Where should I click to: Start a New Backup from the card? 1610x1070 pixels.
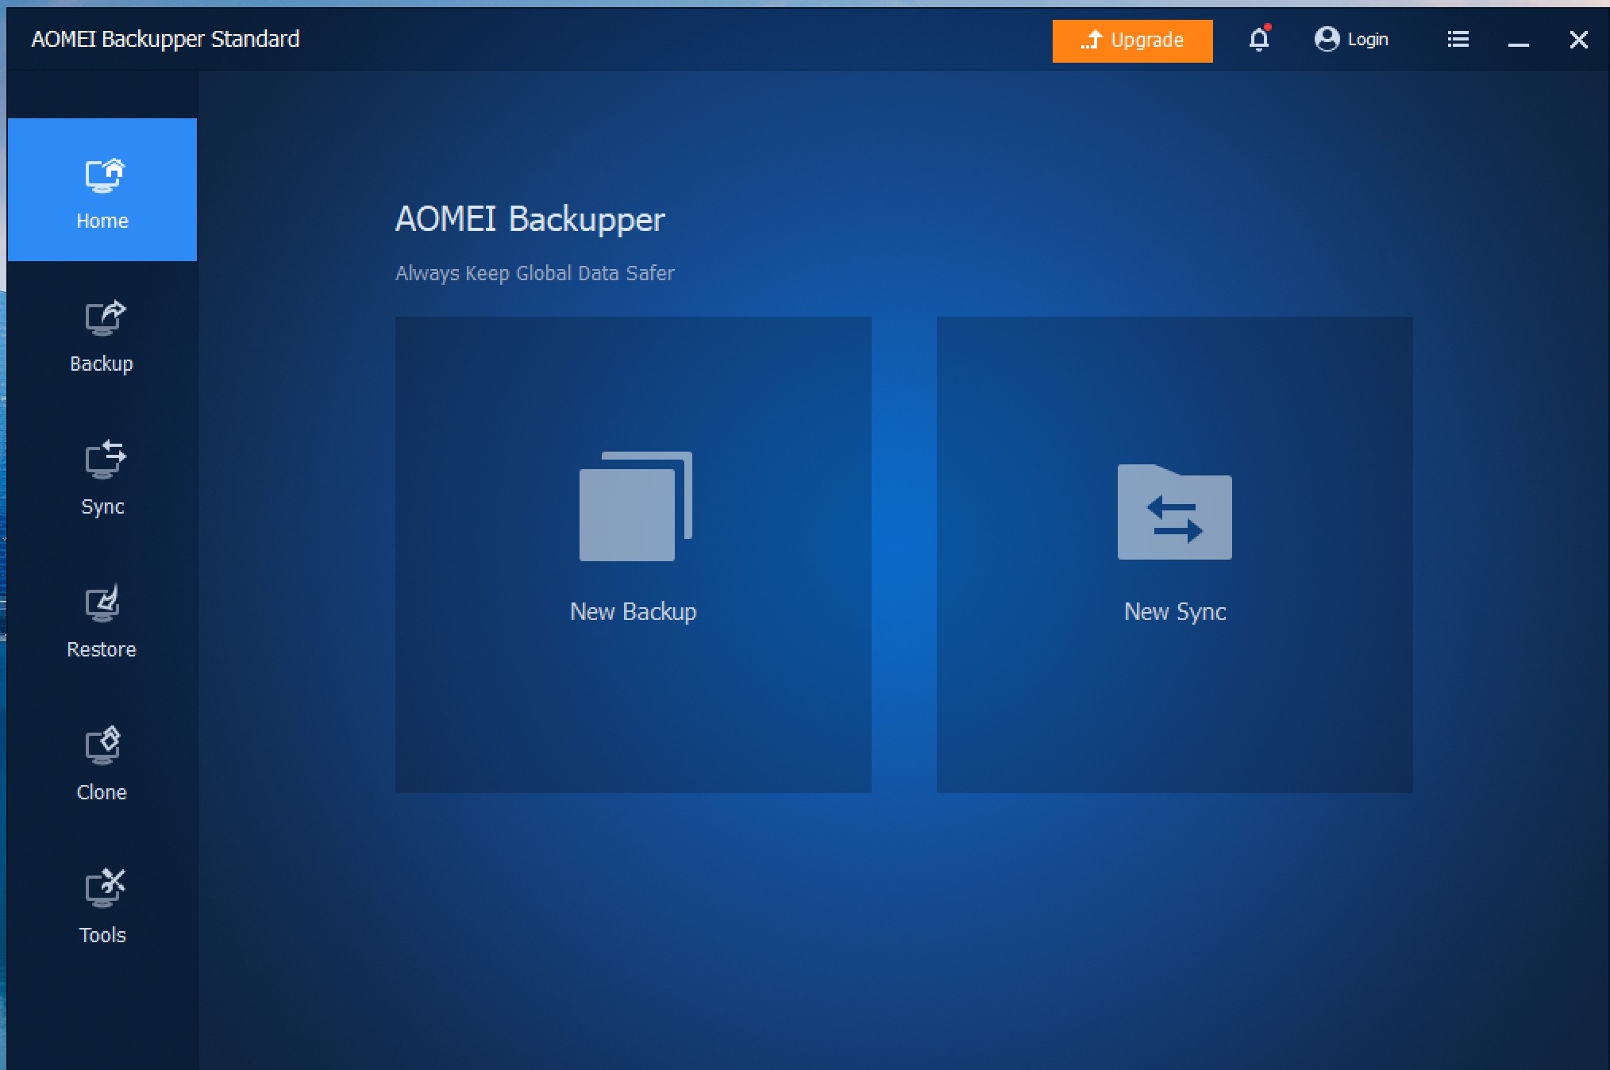click(x=634, y=554)
